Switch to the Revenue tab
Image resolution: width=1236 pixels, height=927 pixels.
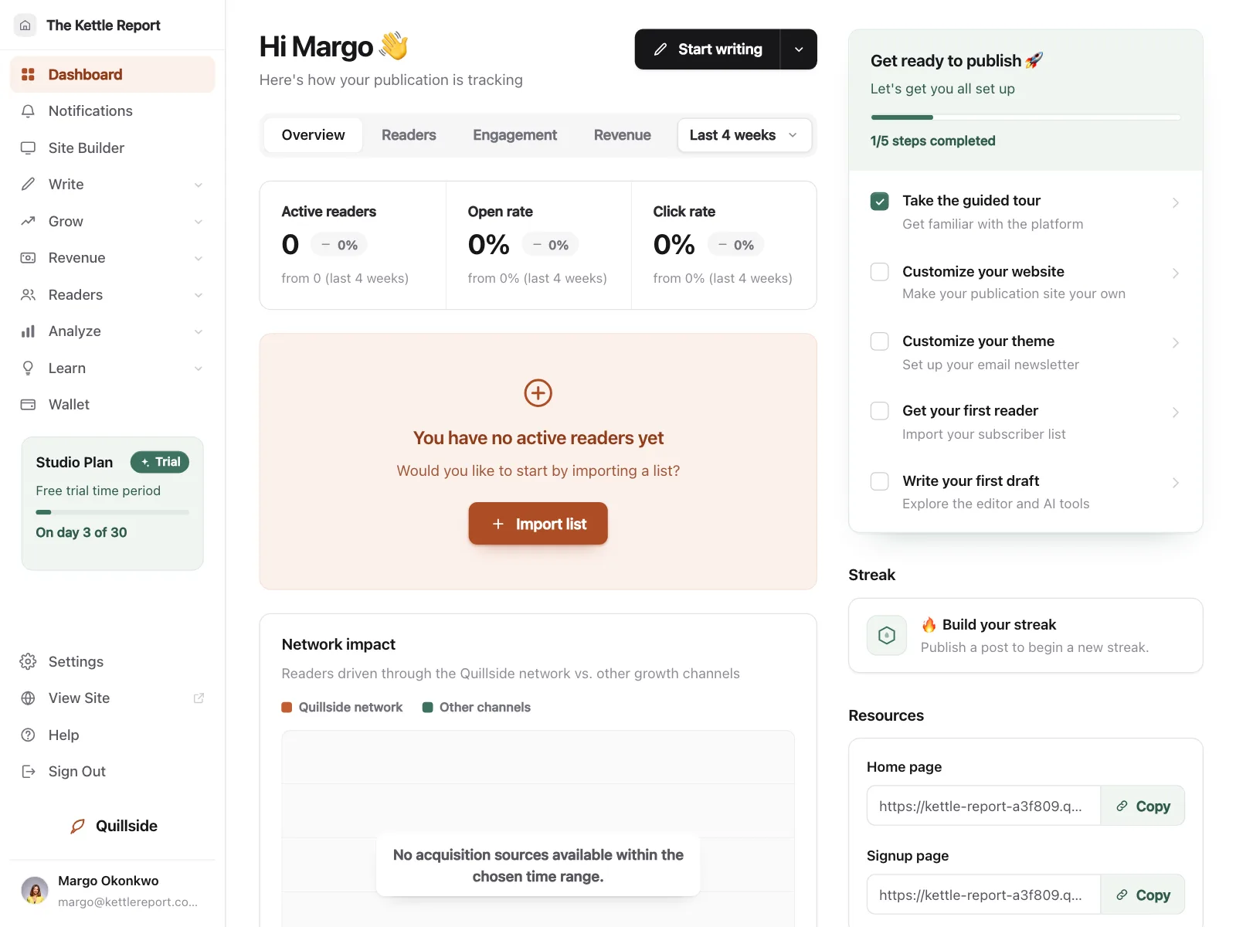tap(622, 135)
